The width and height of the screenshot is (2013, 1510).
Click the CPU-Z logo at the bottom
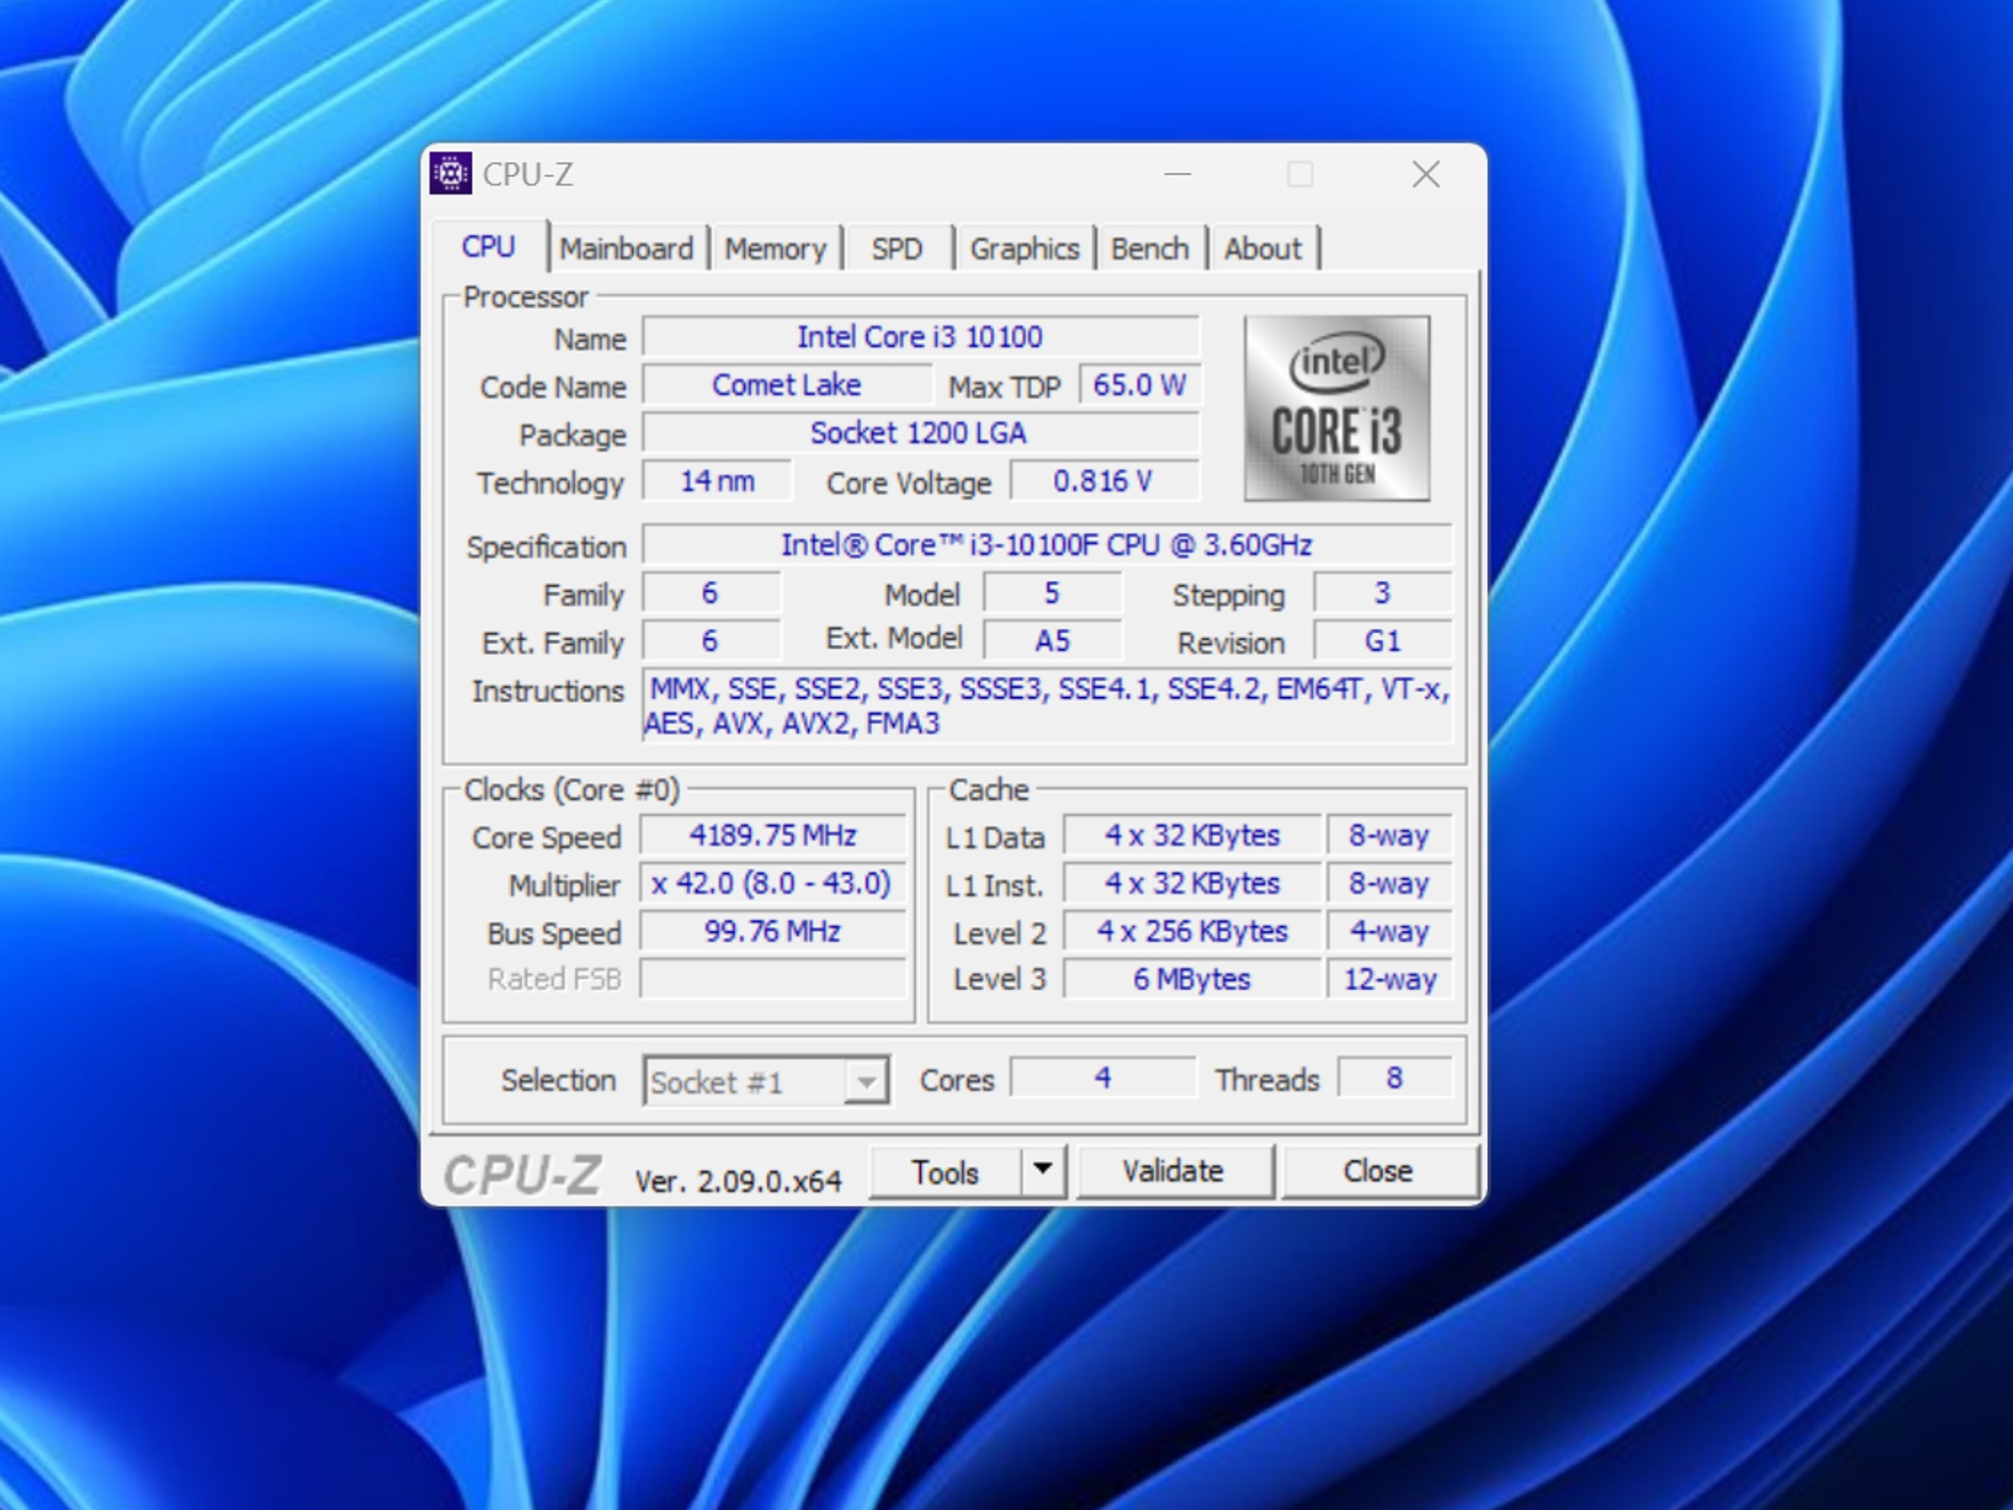pos(522,1173)
